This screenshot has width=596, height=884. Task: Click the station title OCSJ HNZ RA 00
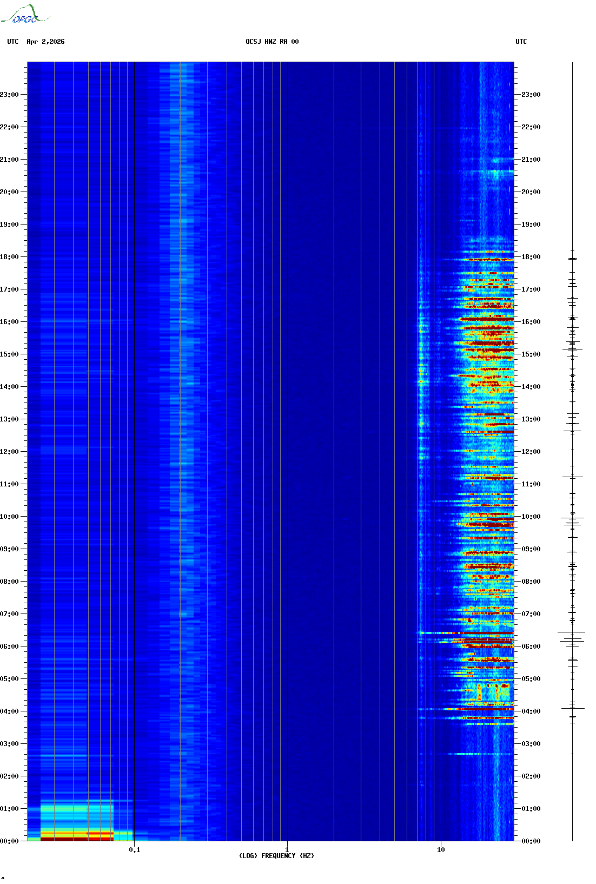click(271, 42)
